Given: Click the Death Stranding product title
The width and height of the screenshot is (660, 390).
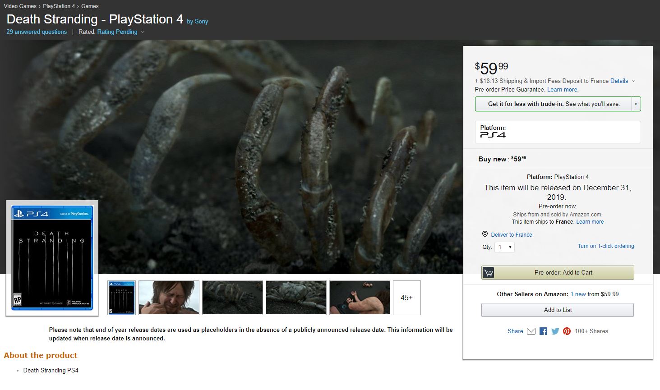Looking at the screenshot, I should 95,19.
